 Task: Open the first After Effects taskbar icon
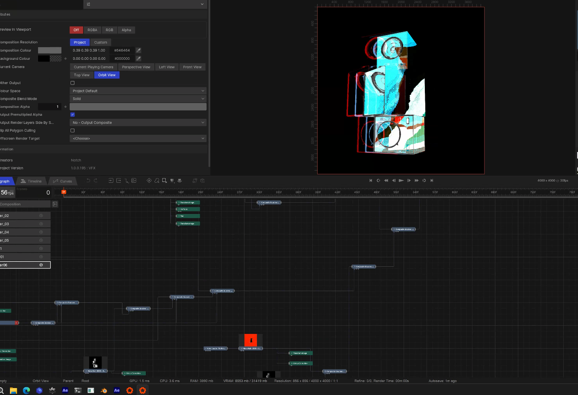click(x=65, y=390)
